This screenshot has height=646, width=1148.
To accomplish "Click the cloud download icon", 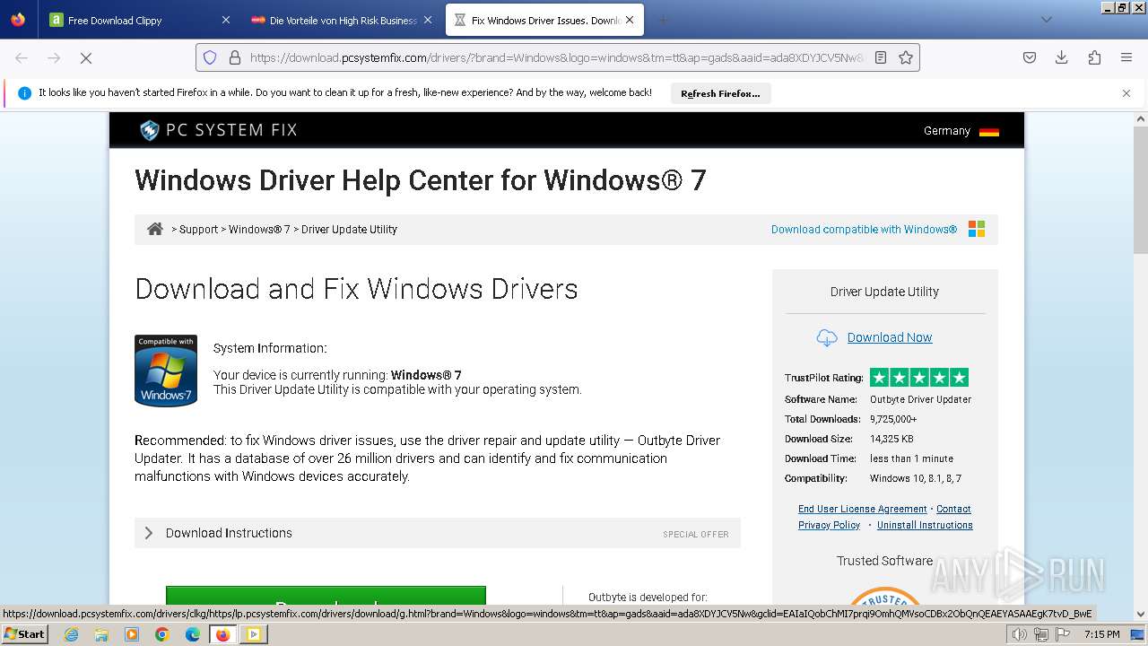I will pos(826,337).
